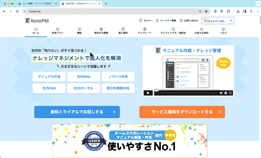Screen dimensions: 261x158
Task: Open the extensions puzzle icon
Action: (228, 11)
